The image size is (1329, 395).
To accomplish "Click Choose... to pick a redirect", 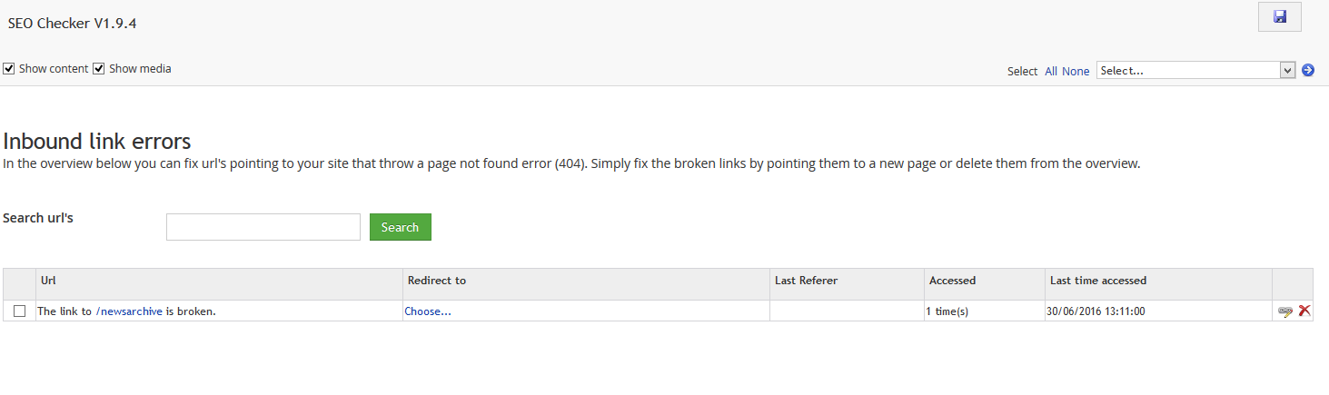I will pos(428,311).
